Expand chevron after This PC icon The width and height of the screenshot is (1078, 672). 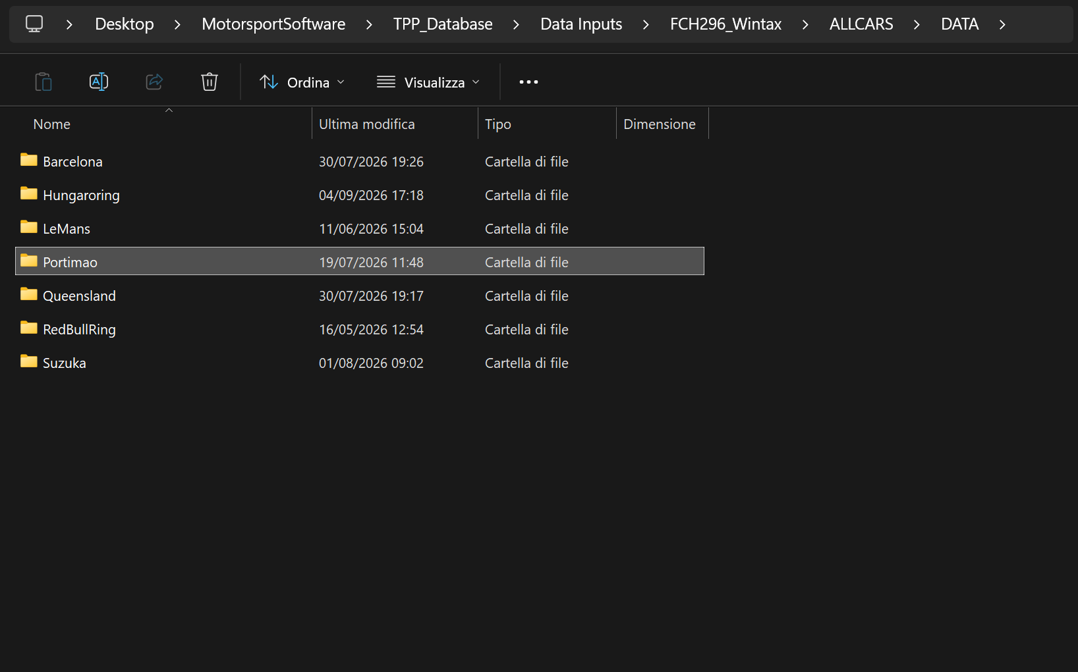(x=69, y=24)
